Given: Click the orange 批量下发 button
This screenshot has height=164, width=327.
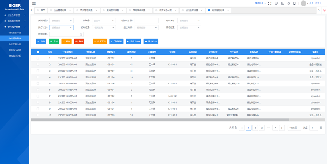Looking at the screenshot, I should (x=100, y=42).
